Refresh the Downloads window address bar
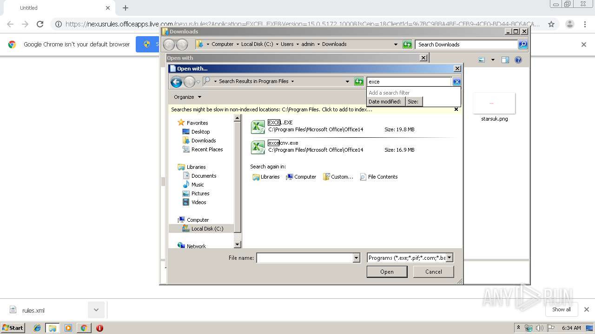Screen dimensions: 595x334 407,45
